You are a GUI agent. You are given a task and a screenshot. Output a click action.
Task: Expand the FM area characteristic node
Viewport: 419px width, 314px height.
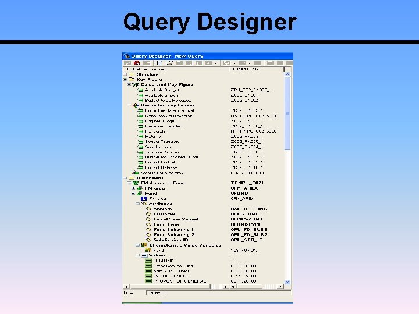(x=133, y=188)
